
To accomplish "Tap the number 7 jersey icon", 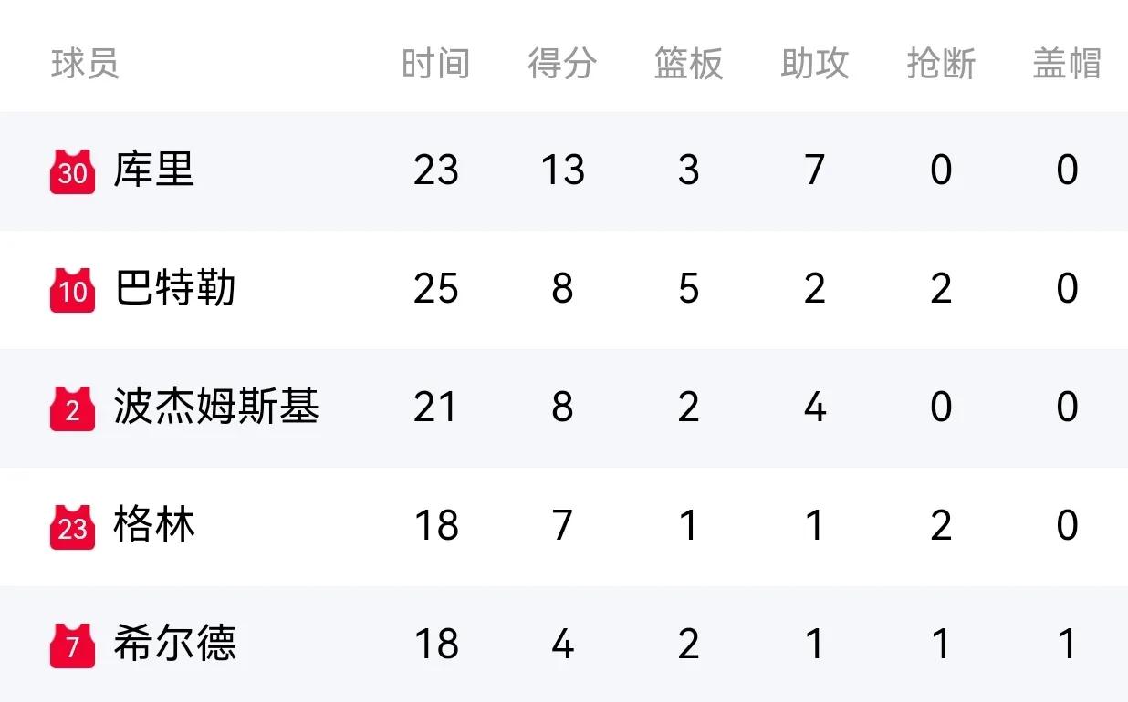I will tap(72, 645).
